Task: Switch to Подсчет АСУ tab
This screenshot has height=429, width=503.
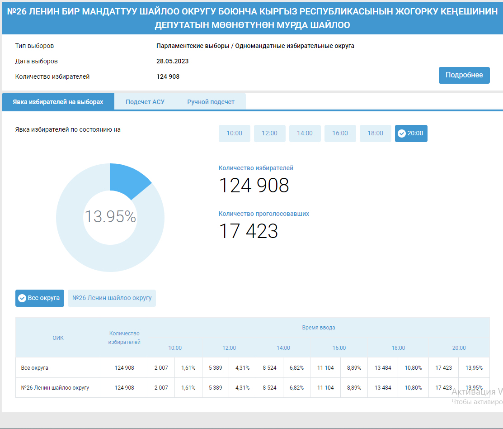Action: [145, 102]
